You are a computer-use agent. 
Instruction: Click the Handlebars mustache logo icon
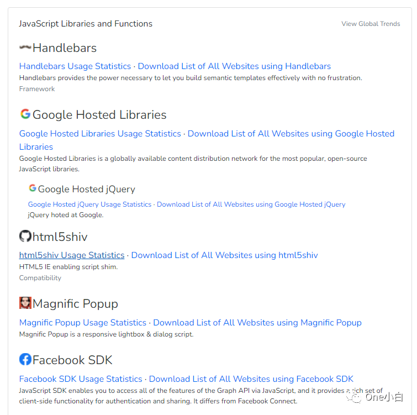pos(25,48)
